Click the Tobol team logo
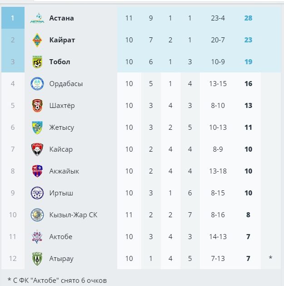 37,62
